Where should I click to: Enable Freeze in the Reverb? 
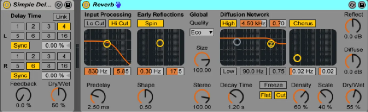click(273, 85)
